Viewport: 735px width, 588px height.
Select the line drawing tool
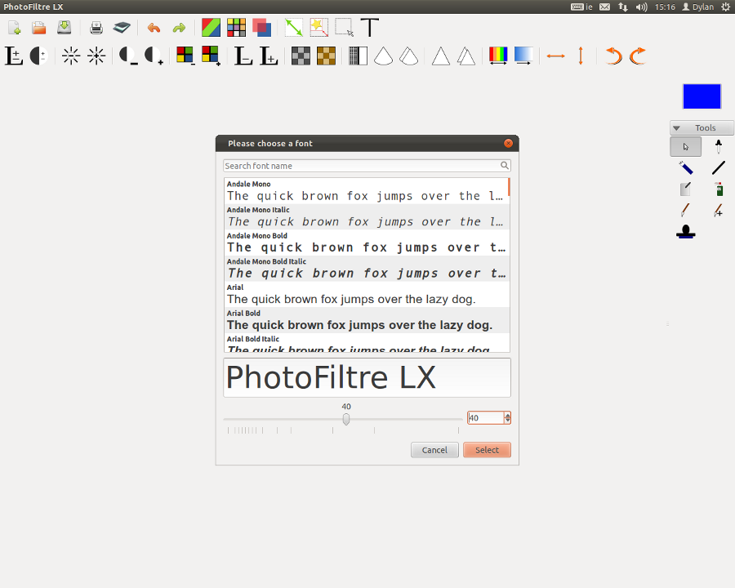point(718,167)
